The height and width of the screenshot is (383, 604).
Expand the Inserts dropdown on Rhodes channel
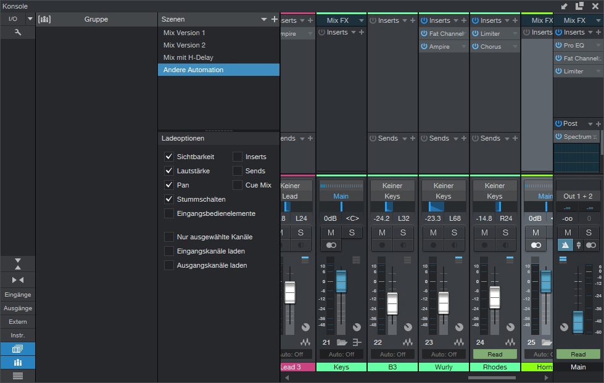click(x=507, y=20)
